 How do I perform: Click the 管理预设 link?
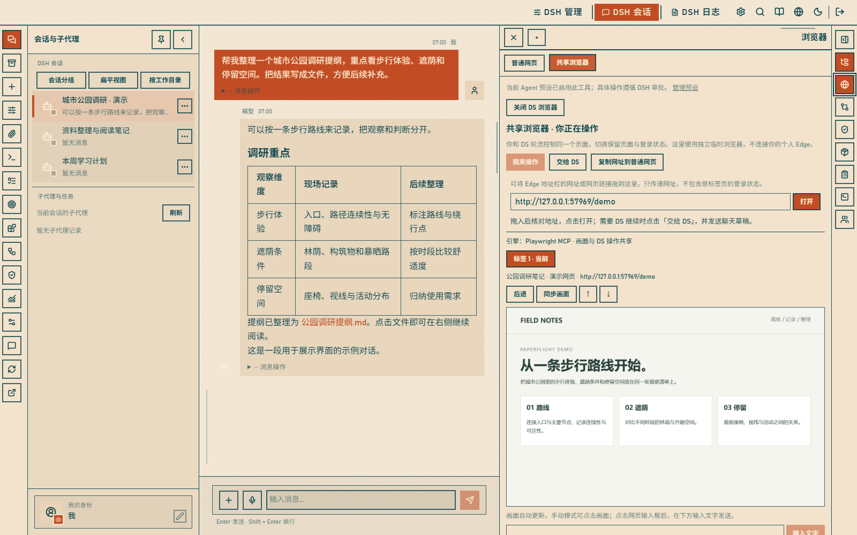685,88
